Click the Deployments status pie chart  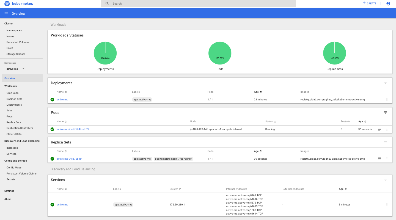point(105,53)
